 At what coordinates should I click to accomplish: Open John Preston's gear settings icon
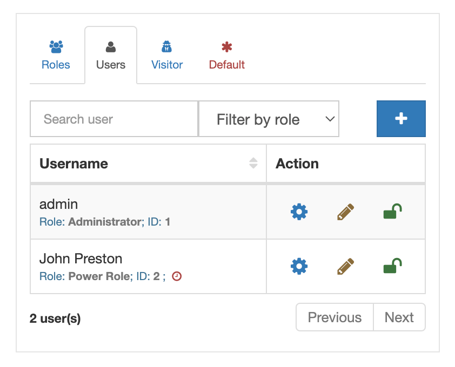pyautogui.click(x=299, y=266)
